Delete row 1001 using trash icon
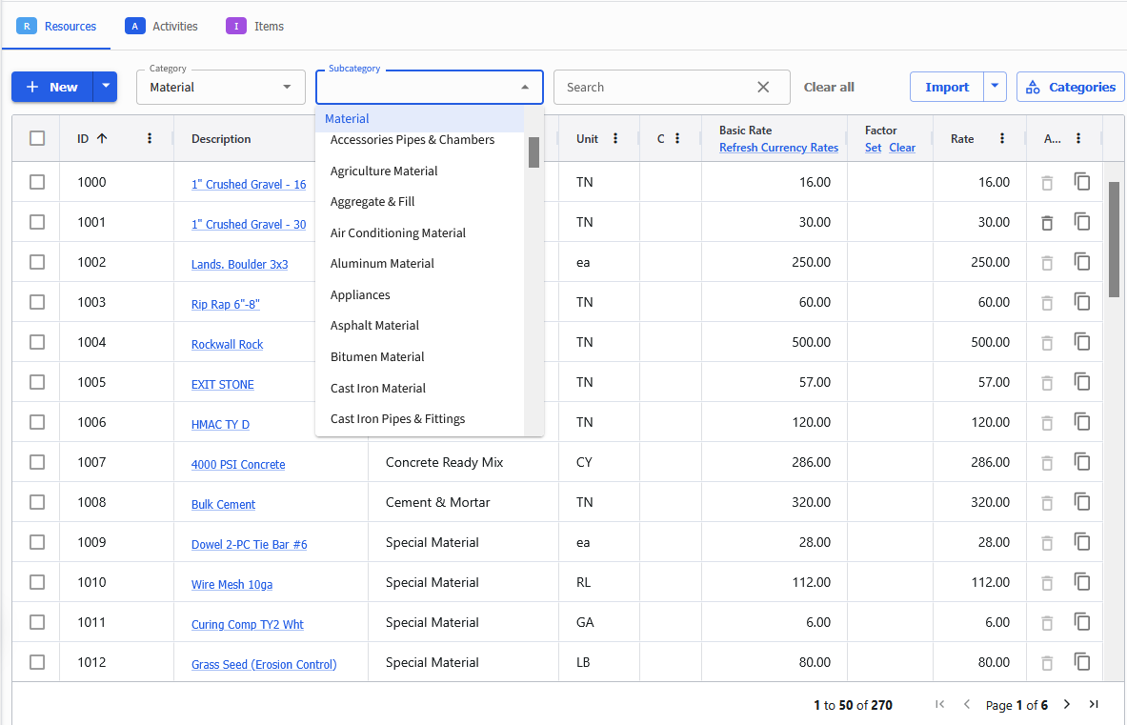Image resolution: width=1127 pixels, height=725 pixels. [1046, 223]
